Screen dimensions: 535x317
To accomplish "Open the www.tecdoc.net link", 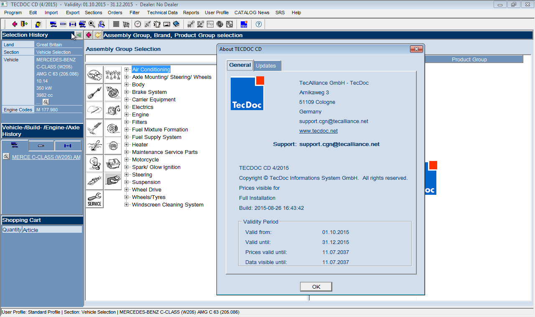I will (318, 131).
